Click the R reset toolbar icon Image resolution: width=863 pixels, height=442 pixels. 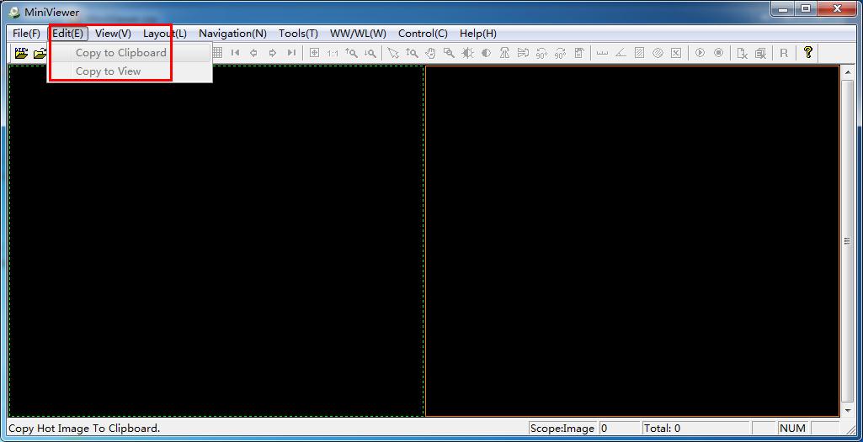[783, 53]
